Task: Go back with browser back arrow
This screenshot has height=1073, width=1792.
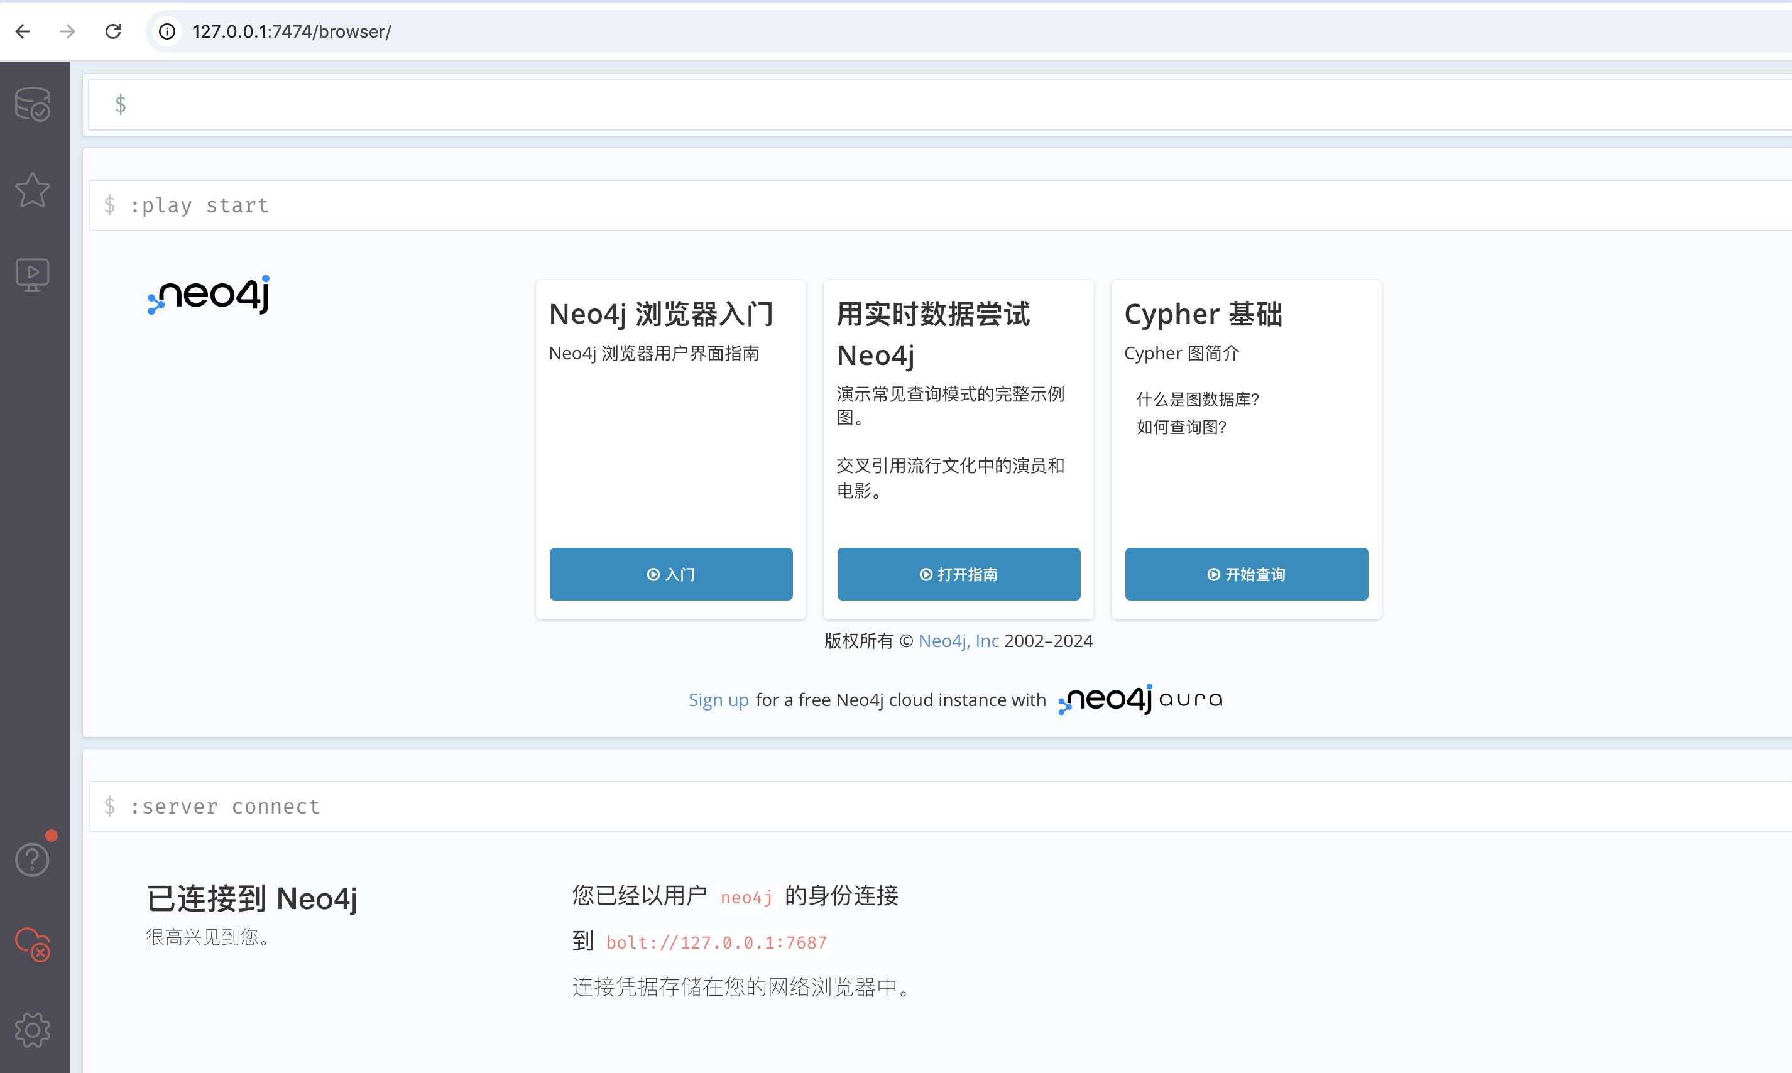Action: pyautogui.click(x=23, y=31)
